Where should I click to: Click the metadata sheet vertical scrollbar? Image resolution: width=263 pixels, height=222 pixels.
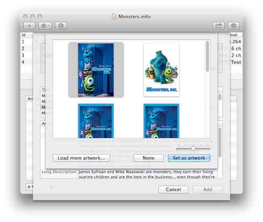click(220, 142)
